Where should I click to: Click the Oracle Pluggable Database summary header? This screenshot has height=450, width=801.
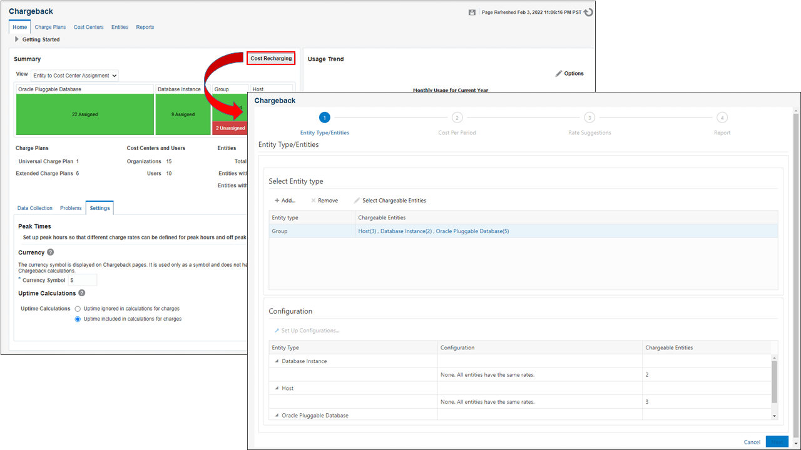84,89
